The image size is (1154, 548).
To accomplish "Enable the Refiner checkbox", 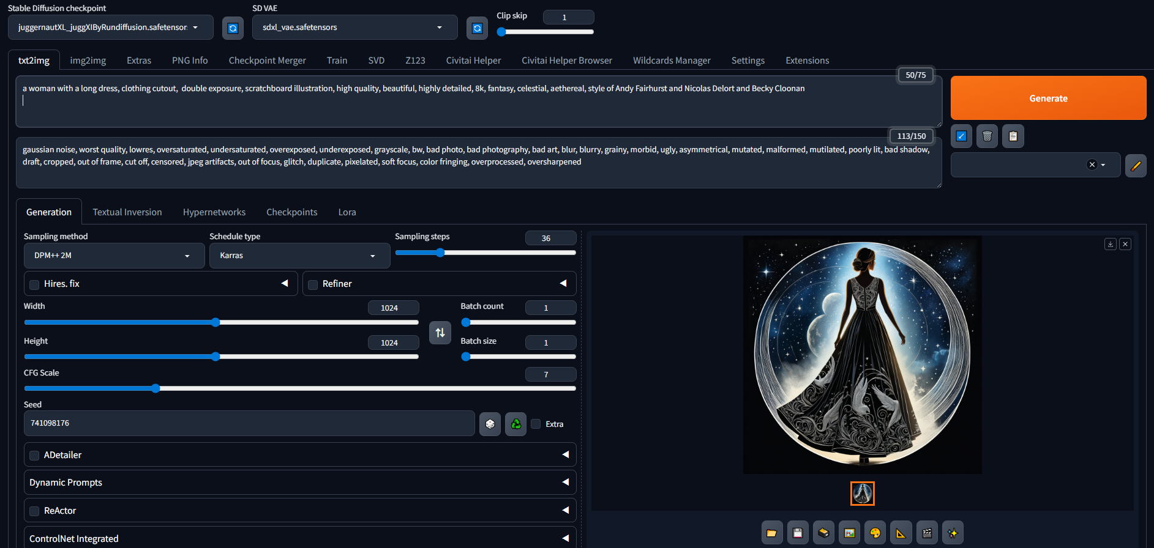I will [313, 284].
